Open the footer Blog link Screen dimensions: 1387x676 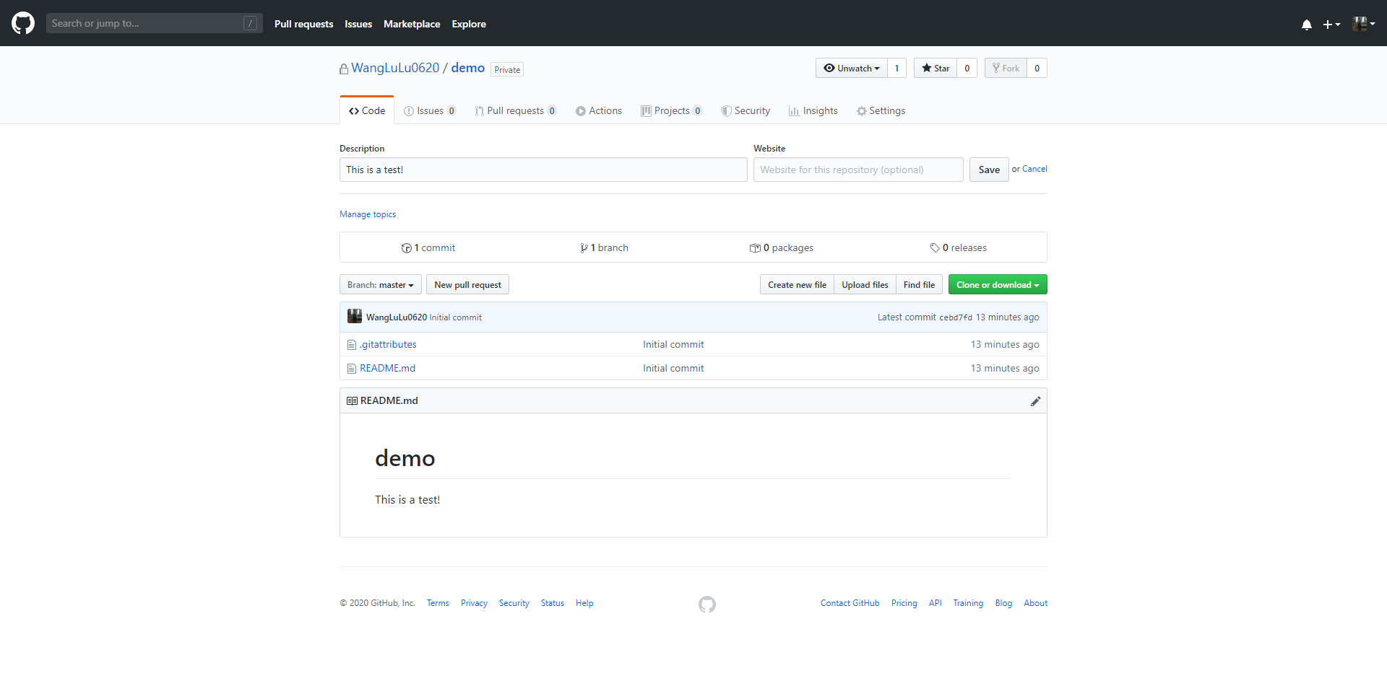pos(1003,603)
